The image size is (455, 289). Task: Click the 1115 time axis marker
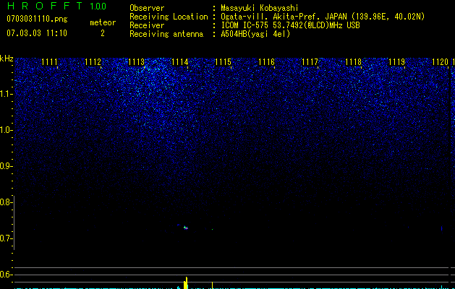pyautogui.click(x=223, y=62)
